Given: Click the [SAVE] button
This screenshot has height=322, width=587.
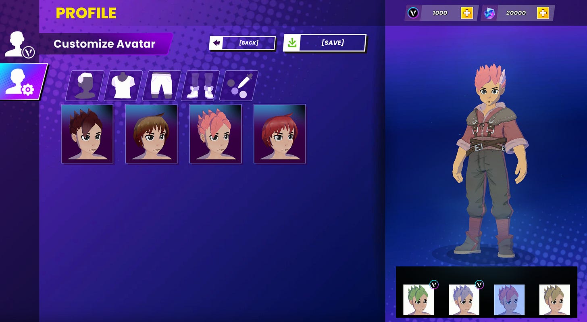Looking at the screenshot, I should tap(325, 43).
